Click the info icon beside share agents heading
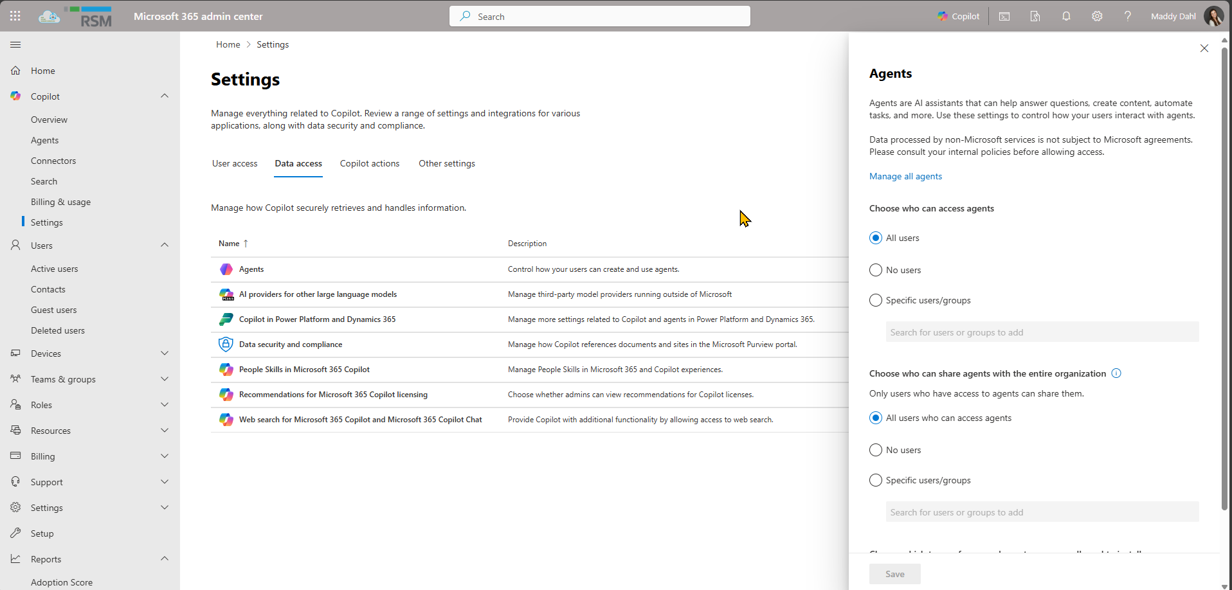The image size is (1232, 590). click(x=1116, y=373)
